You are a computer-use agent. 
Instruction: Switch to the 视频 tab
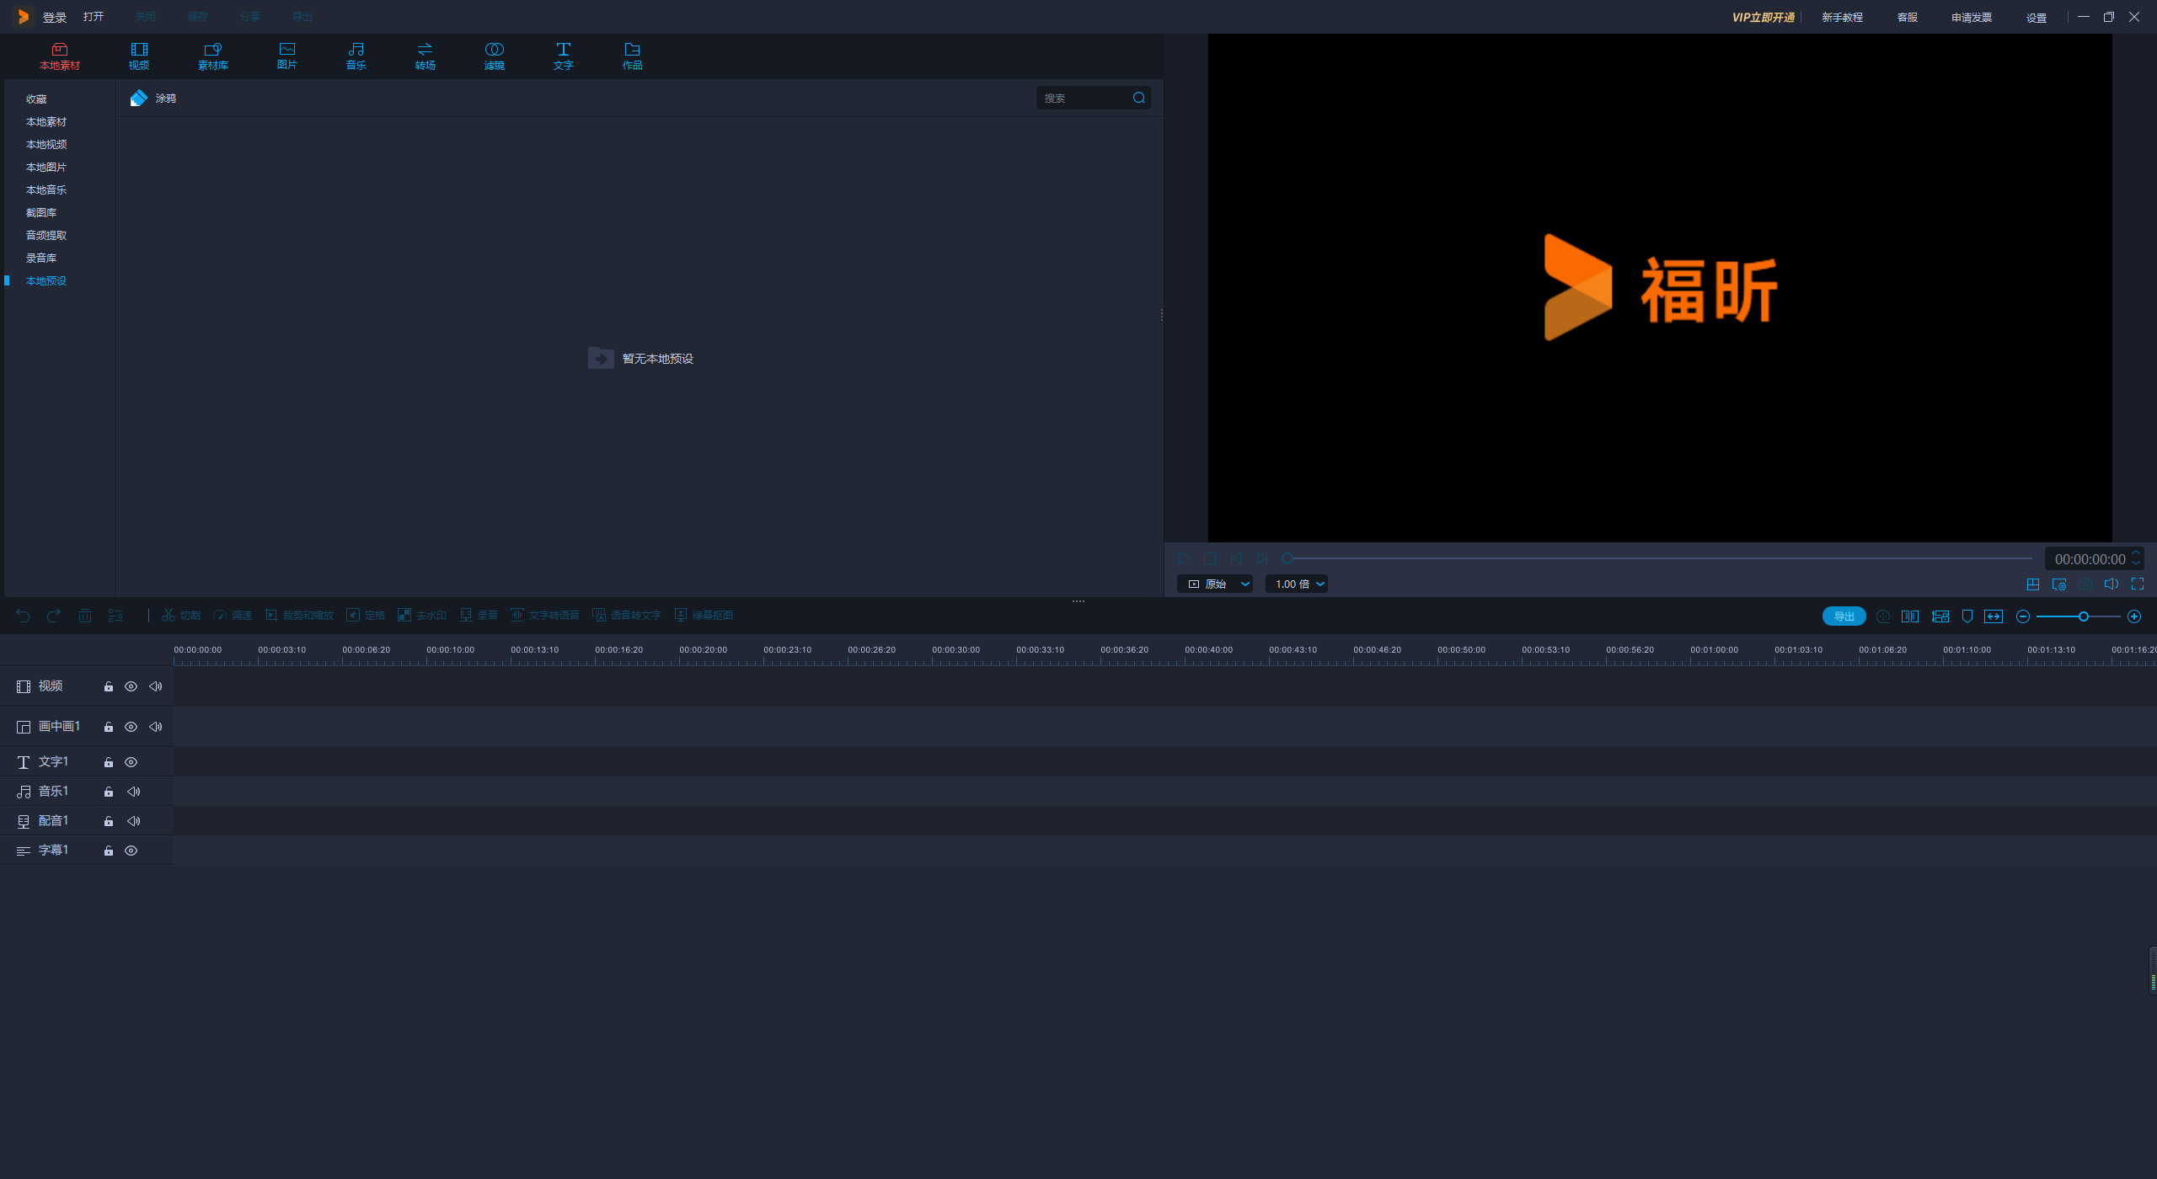[x=139, y=56]
